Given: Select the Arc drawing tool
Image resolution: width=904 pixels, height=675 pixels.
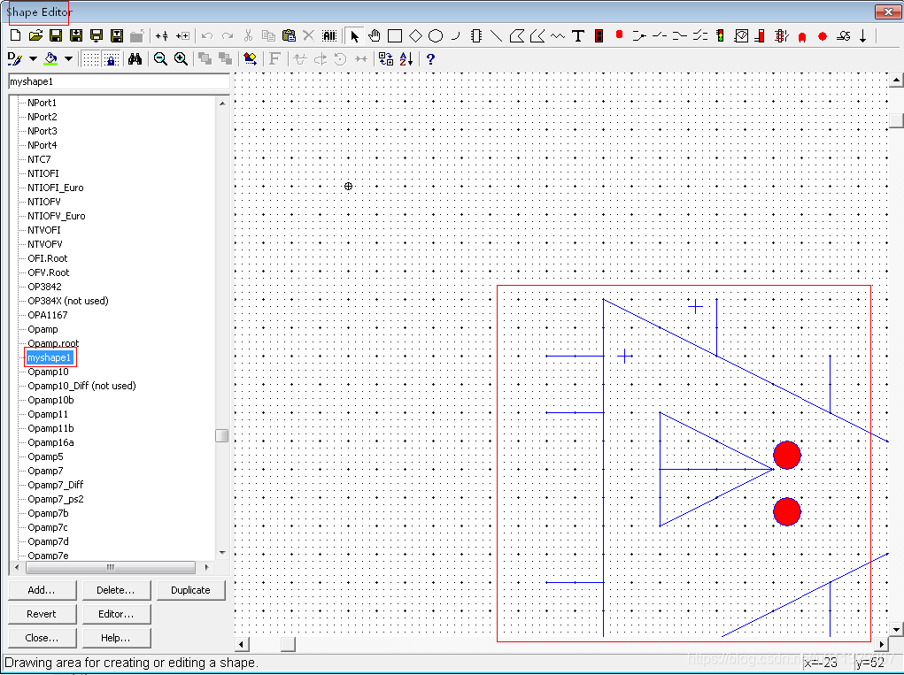Looking at the screenshot, I should [x=455, y=35].
